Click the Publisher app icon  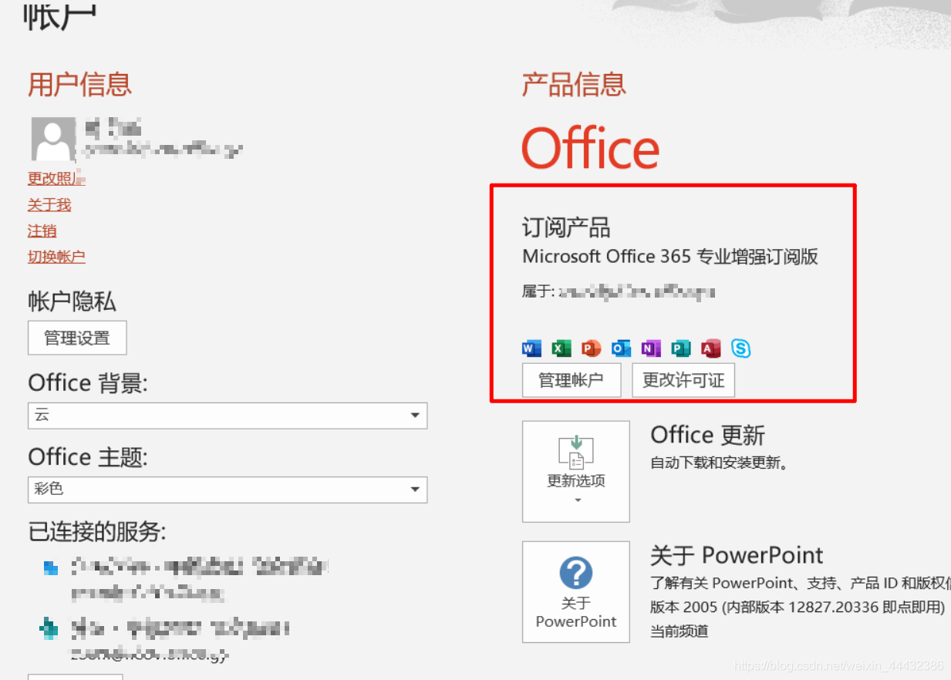(x=680, y=348)
